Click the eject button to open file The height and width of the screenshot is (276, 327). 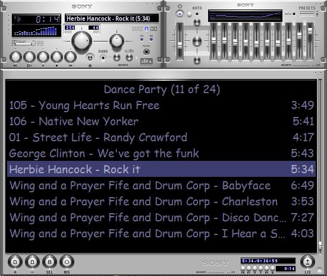90,57
